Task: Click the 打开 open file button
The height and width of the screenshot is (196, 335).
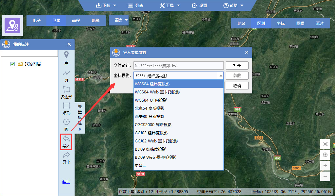Action: tap(237, 65)
